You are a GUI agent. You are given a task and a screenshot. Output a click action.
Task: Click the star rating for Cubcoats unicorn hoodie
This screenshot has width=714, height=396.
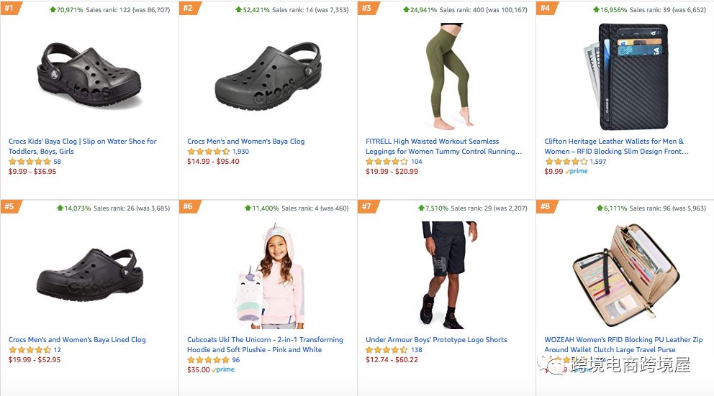click(208, 359)
